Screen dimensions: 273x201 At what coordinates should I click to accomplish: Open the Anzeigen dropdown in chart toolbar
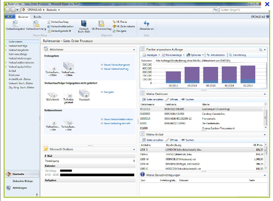(x=151, y=55)
